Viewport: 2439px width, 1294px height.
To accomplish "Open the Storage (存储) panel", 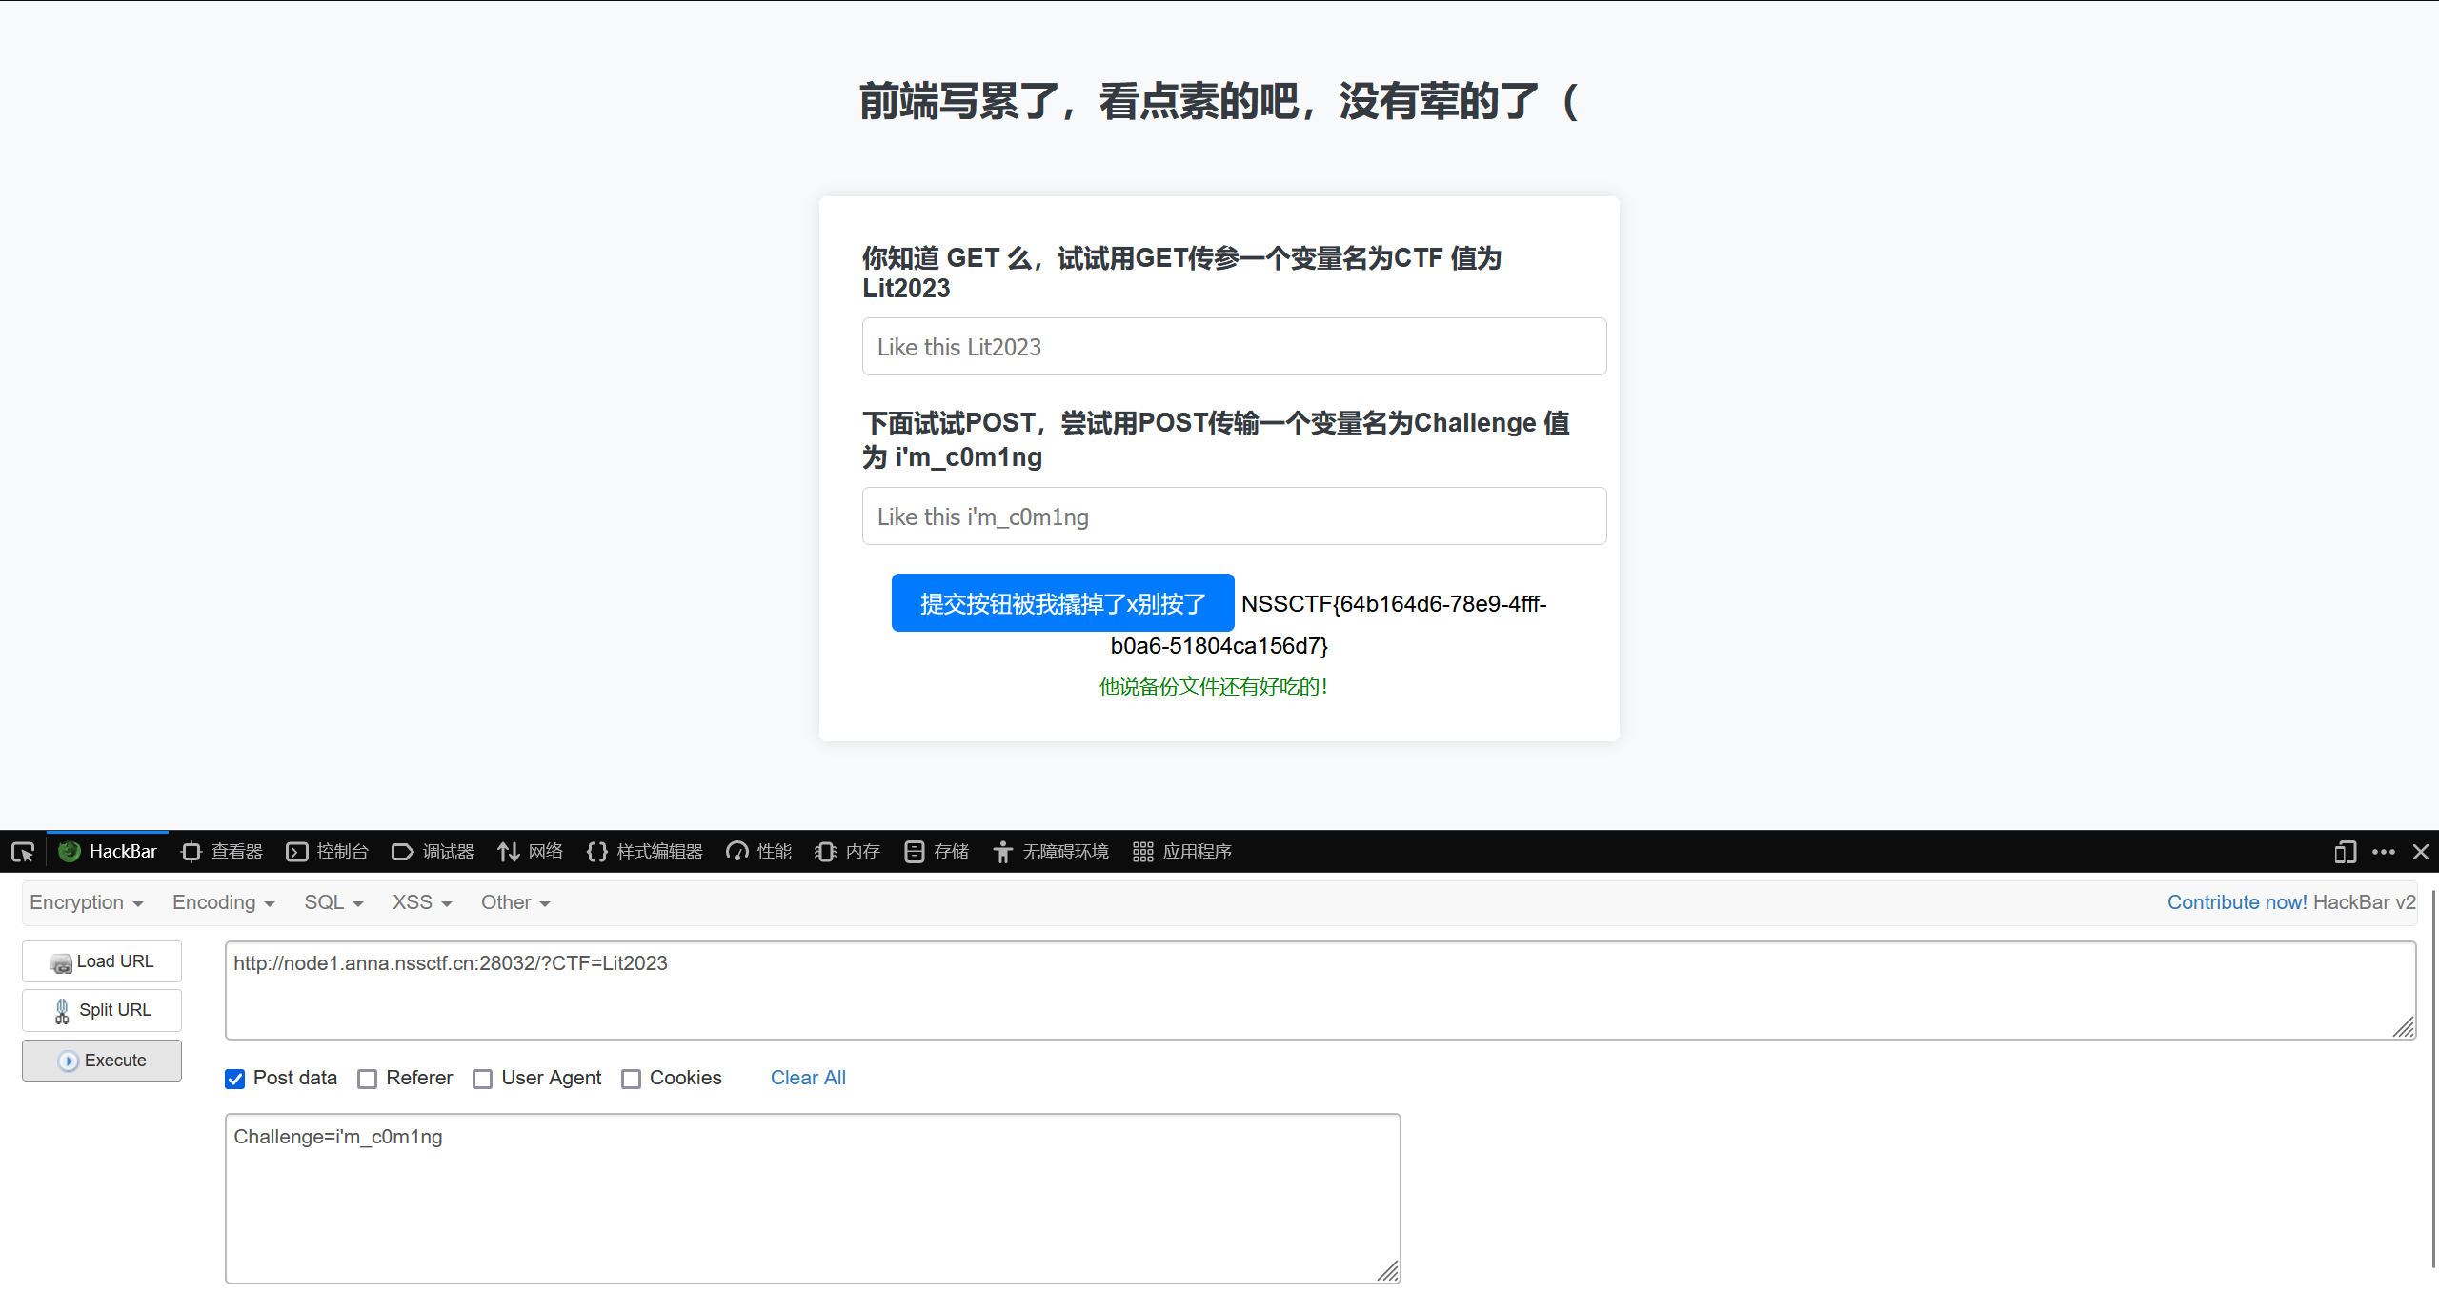I will 937,852.
